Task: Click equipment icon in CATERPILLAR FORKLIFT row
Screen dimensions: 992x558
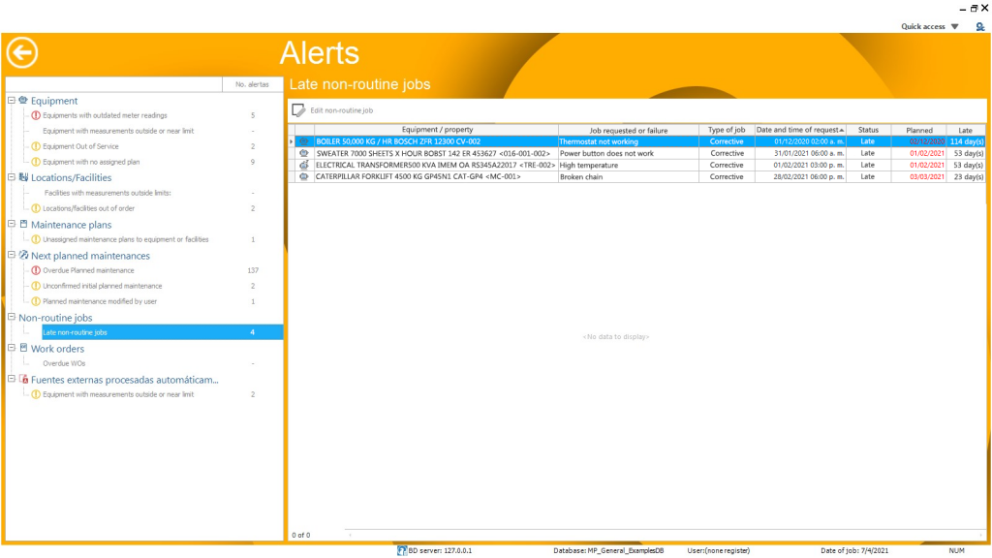Action: [x=304, y=176]
